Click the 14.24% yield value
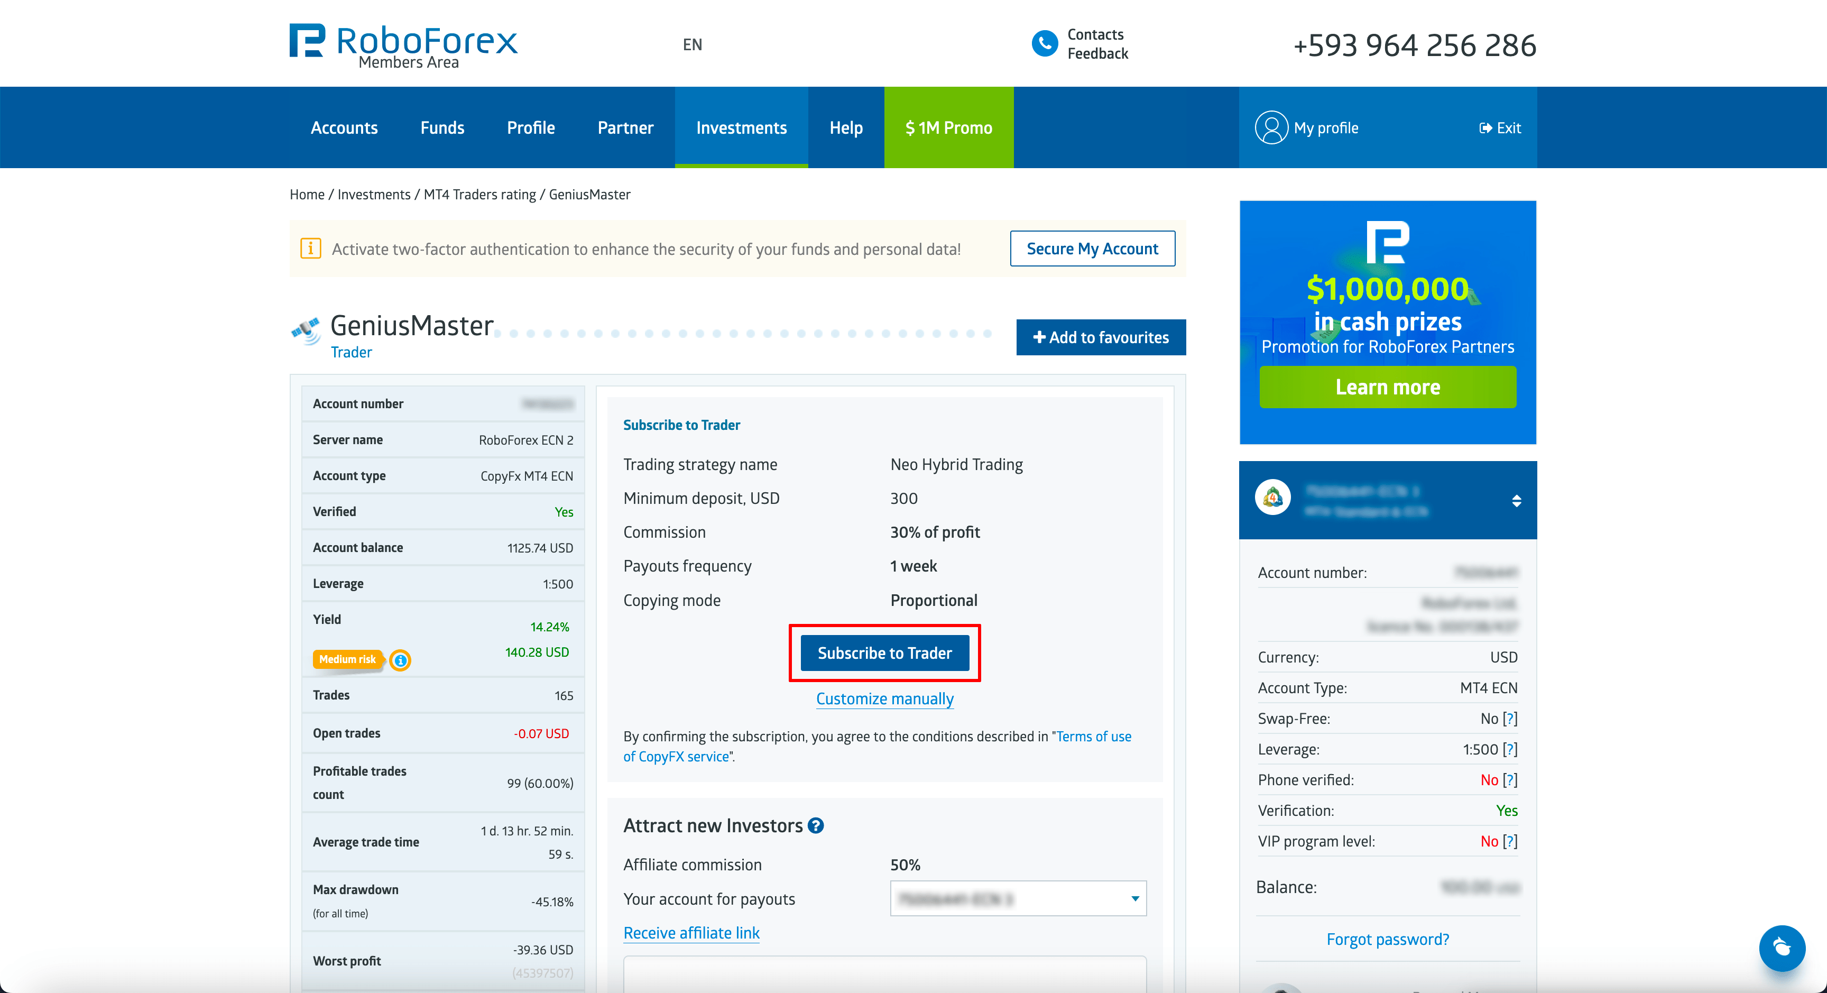This screenshot has width=1827, height=993. pos(550,626)
